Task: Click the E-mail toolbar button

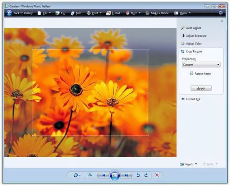Action: (113, 13)
